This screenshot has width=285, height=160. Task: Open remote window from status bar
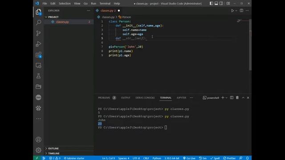pos(37,158)
